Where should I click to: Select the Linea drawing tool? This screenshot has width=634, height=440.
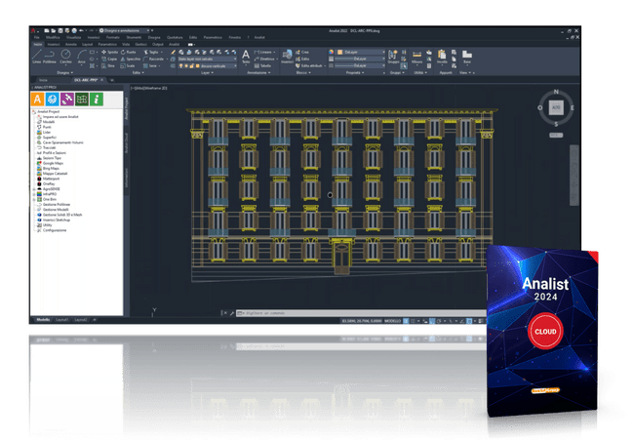pyautogui.click(x=37, y=56)
